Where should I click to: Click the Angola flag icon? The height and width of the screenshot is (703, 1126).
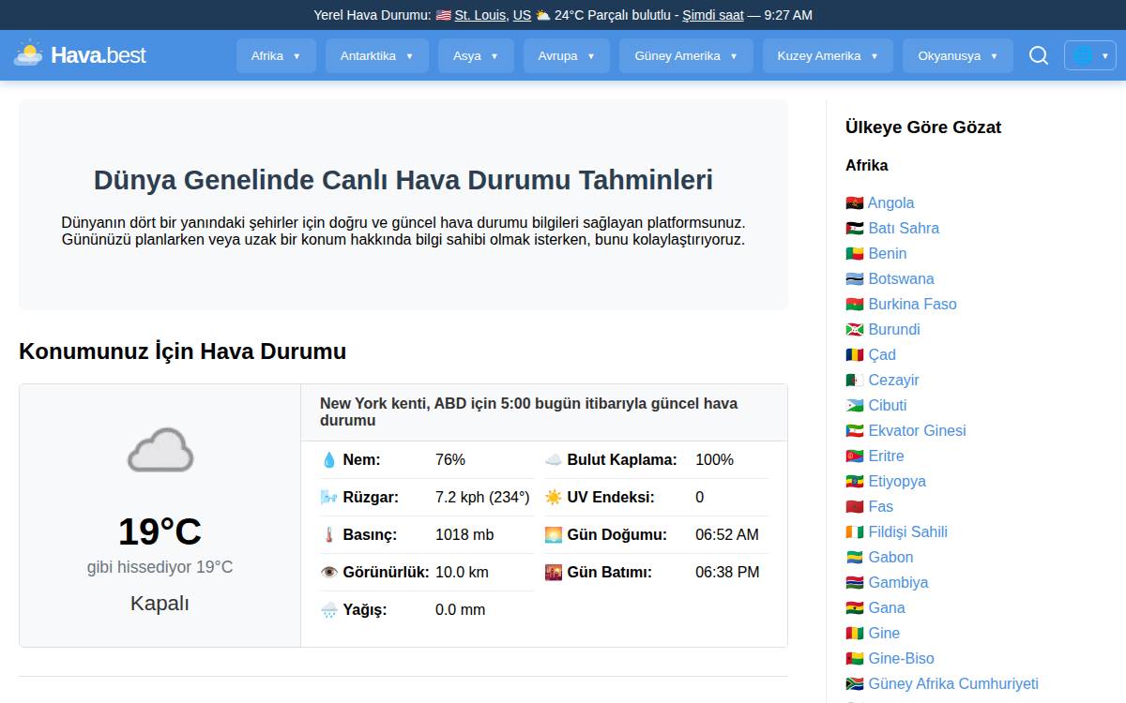pyautogui.click(x=854, y=203)
